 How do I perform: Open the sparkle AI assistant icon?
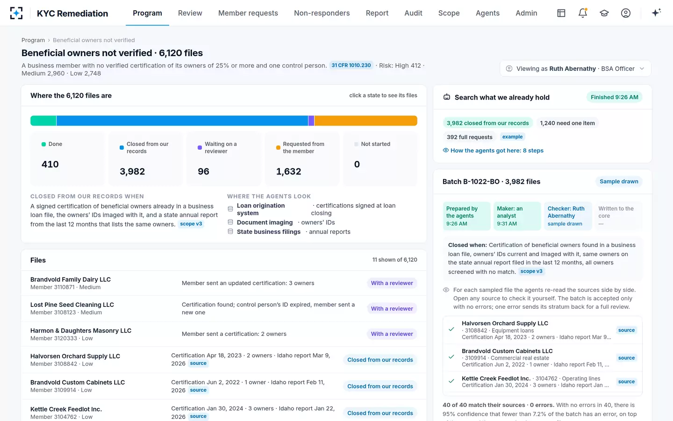tap(656, 13)
